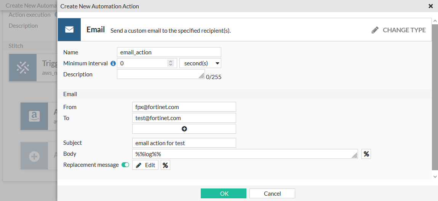The width and height of the screenshot is (438, 201).
Task: Click the Name input field
Action: (169, 52)
